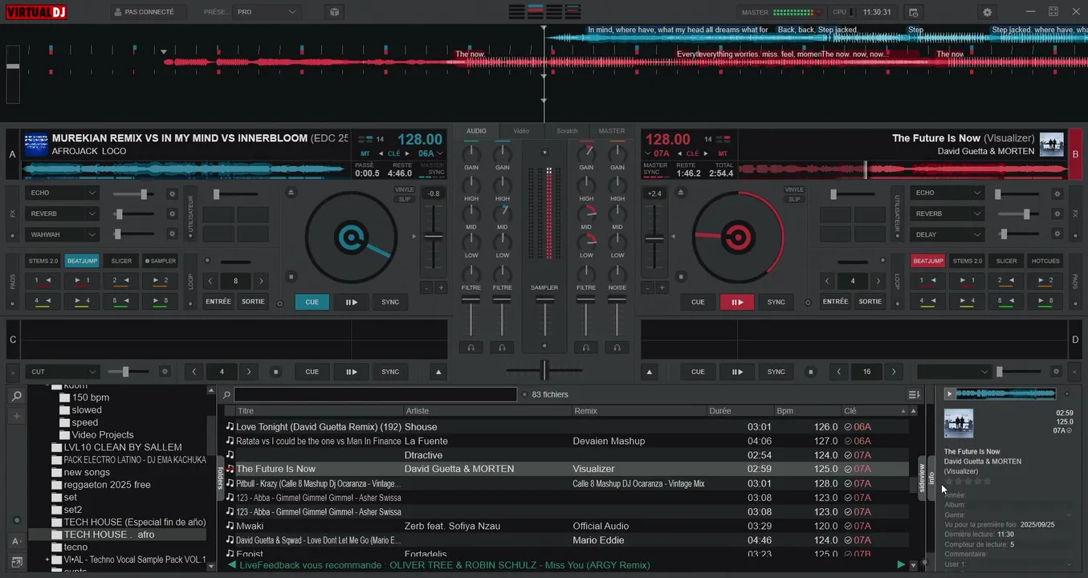Open deck A REVERB effect dropdown
This screenshot has height=578, width=1088.
coord(62,214)
